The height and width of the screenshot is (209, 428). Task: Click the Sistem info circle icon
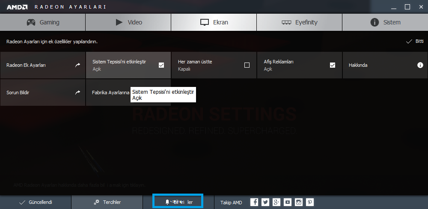[375, 22]
